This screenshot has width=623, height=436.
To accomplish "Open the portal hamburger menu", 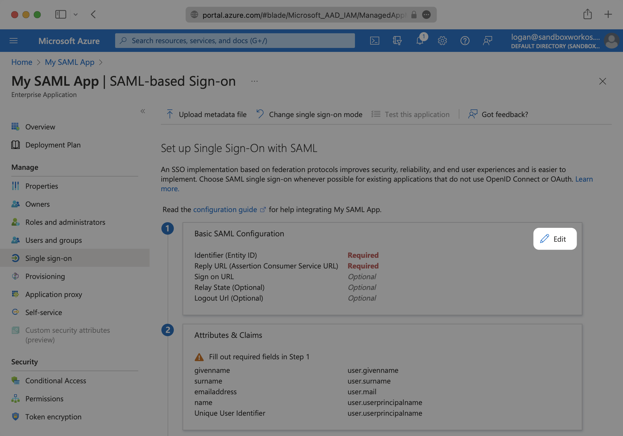I will tap(14, 41).
